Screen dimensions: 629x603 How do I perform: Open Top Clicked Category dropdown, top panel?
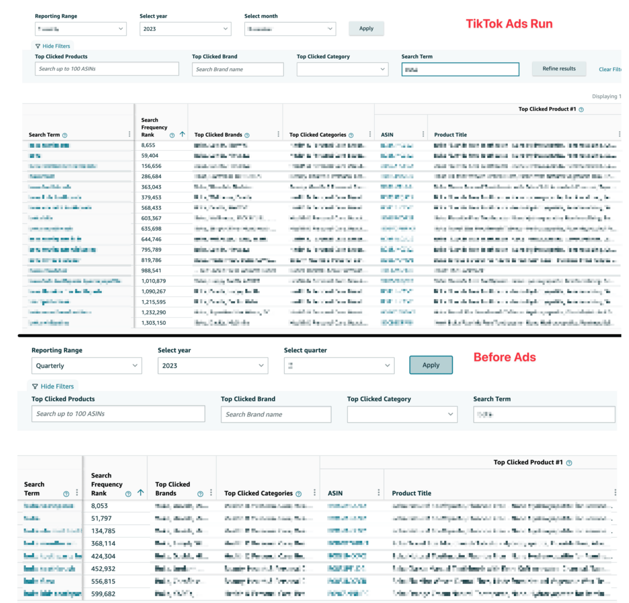click(342, 69)
